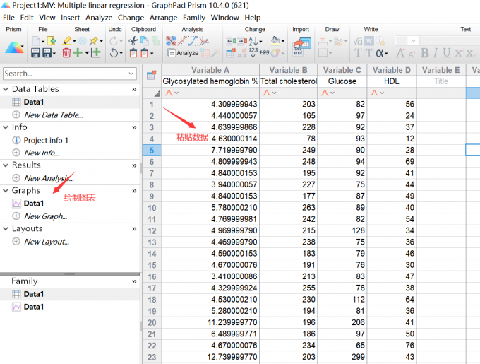Click the Open file folder icon

point(52,40)
